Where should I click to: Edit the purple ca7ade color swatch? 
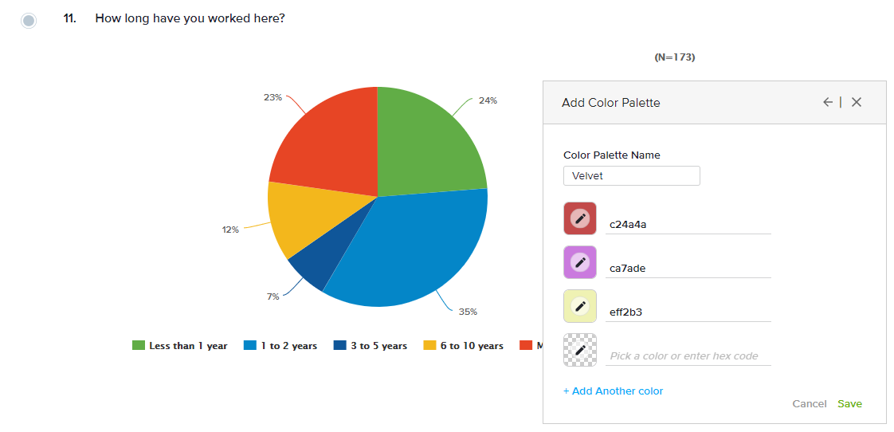click(580, 262)
